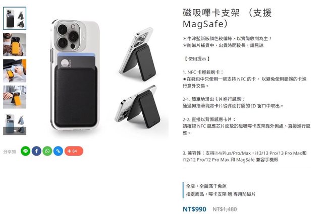The image size is (323, 214).
Task: Share the product through WhatsApp
Action: [47, 151]
